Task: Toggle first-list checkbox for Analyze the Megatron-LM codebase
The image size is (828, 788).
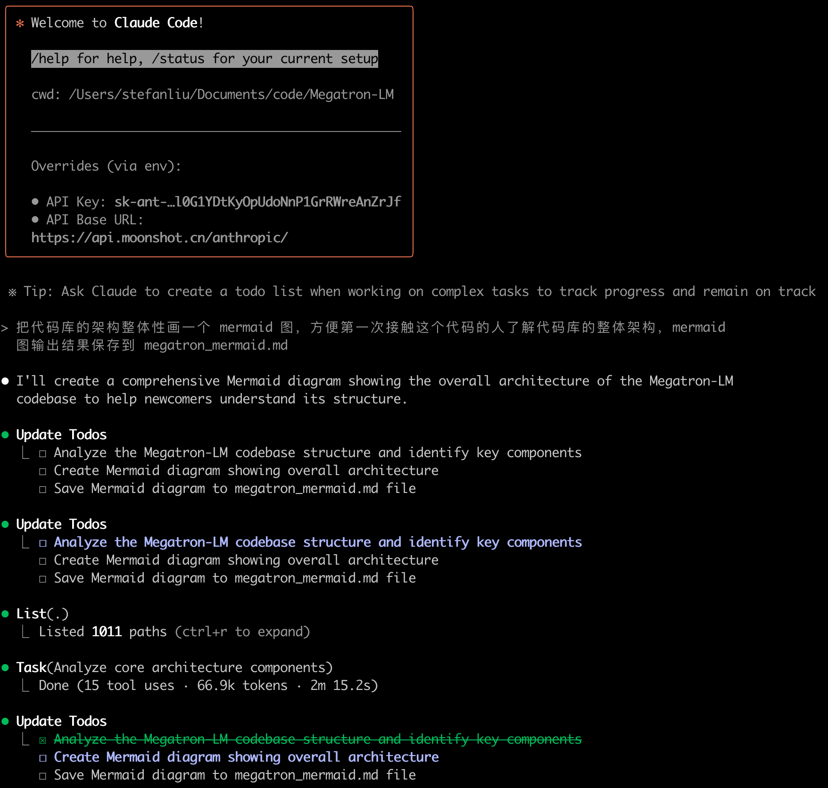Action: pos(43,454)
